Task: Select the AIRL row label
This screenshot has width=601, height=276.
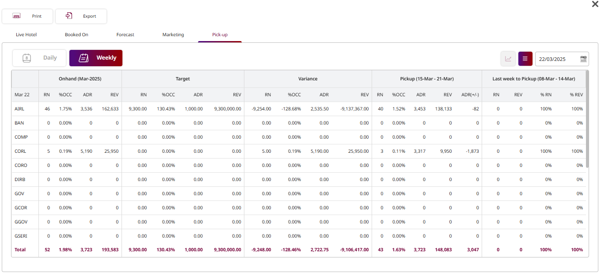Action: coord(20,109)
